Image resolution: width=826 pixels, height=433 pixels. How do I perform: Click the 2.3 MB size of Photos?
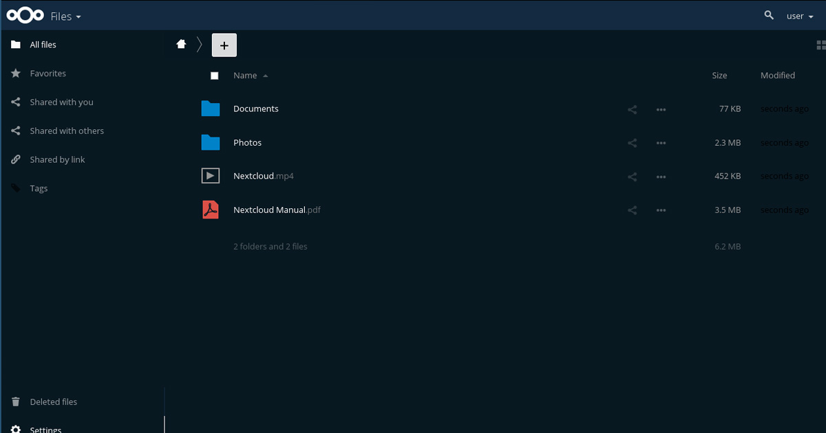click(728, 142)
